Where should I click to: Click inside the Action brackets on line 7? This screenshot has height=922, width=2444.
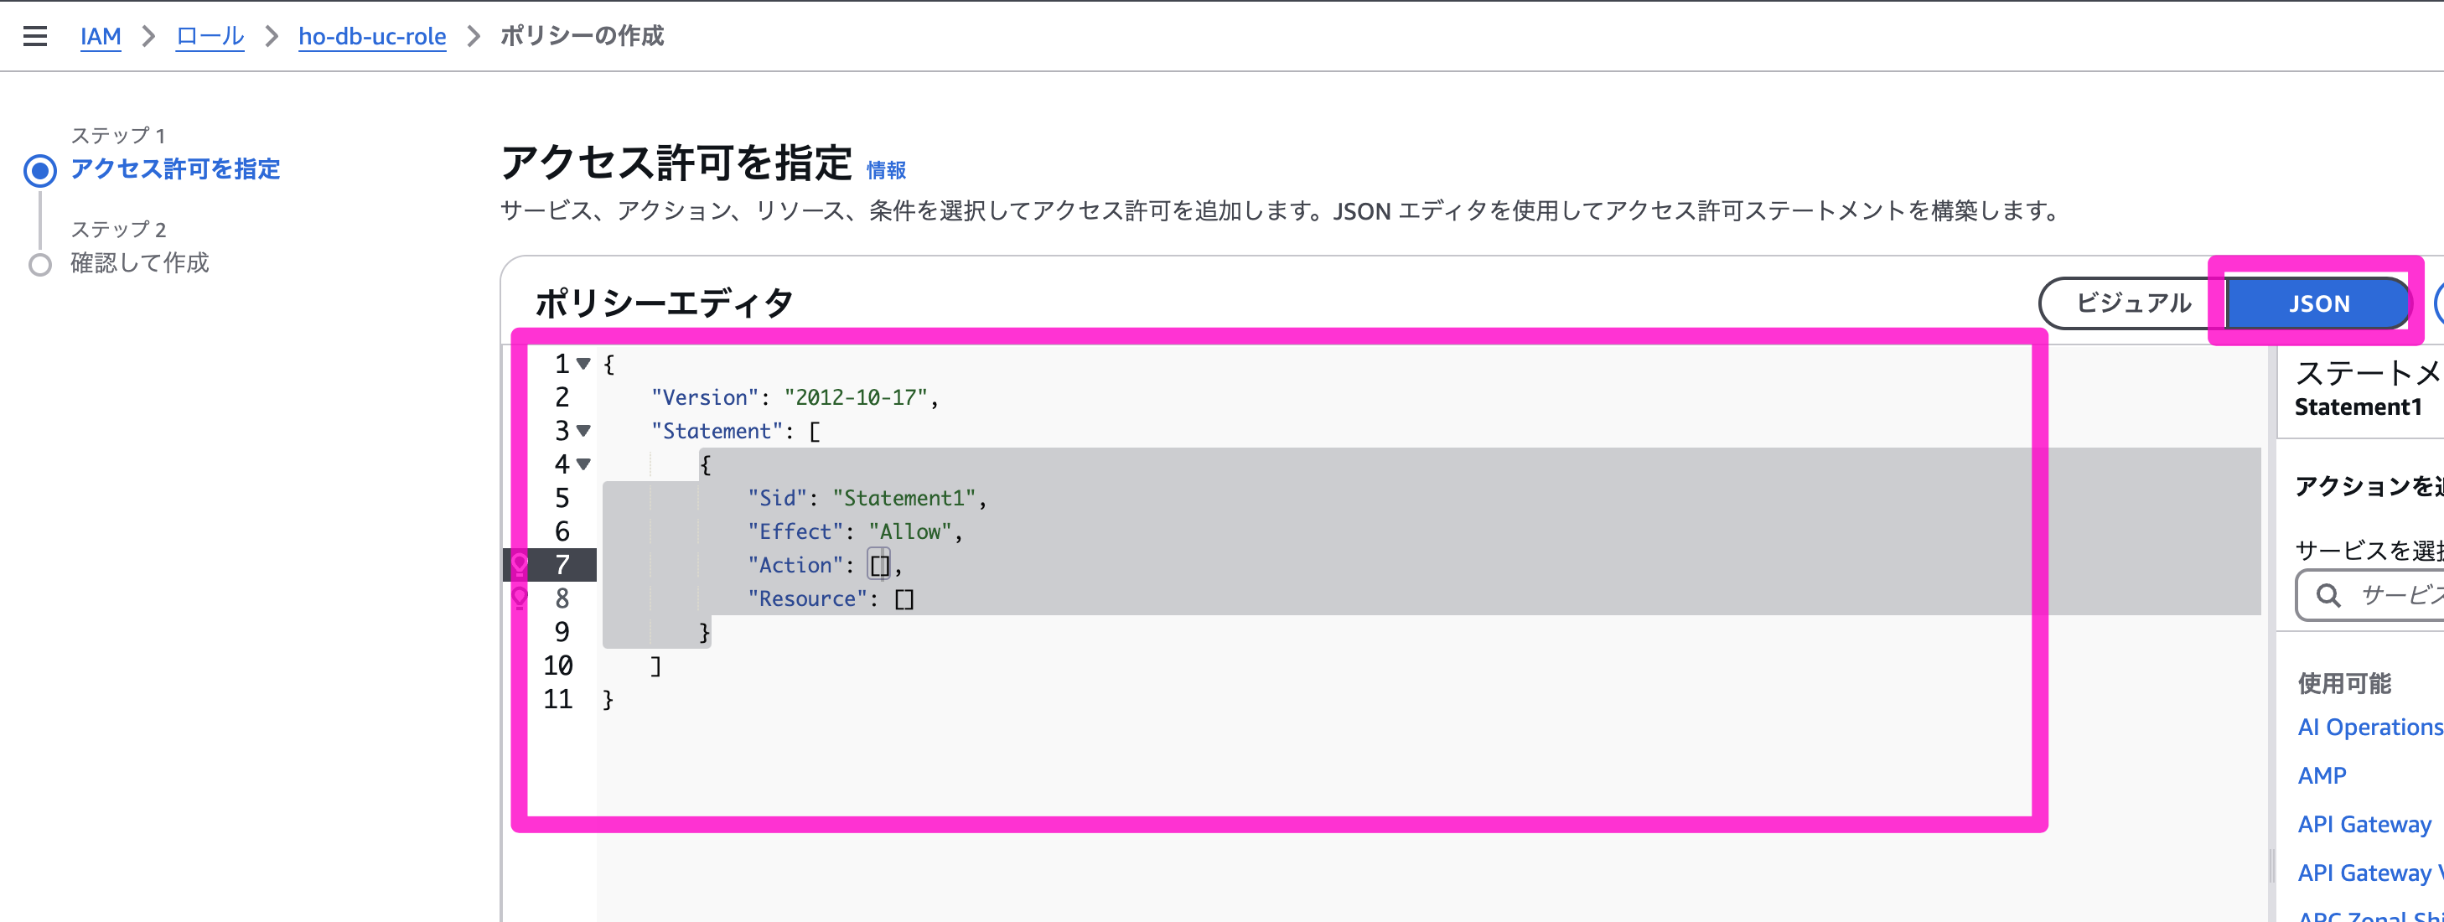pyautogui.click(x=880, y=565)
